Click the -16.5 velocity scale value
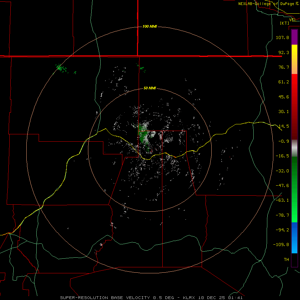Screen dimensions: 300x300 [282, 156]
